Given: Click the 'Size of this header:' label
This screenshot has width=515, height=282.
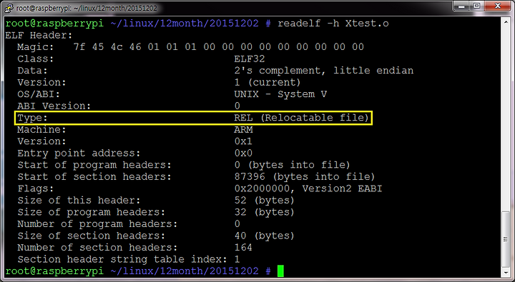Looking at the screenshot, I should pyautogui.click(x=79, y=201).
